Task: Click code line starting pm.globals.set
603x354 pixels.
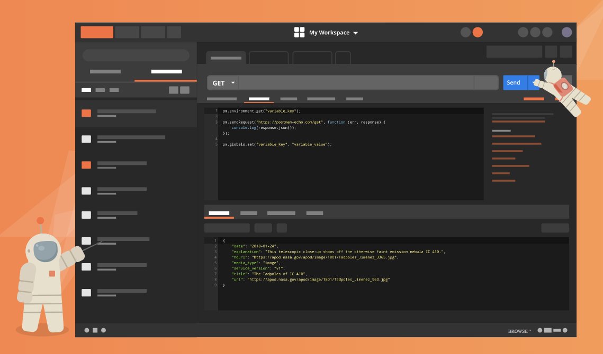Action: click(x=277, y=144)
